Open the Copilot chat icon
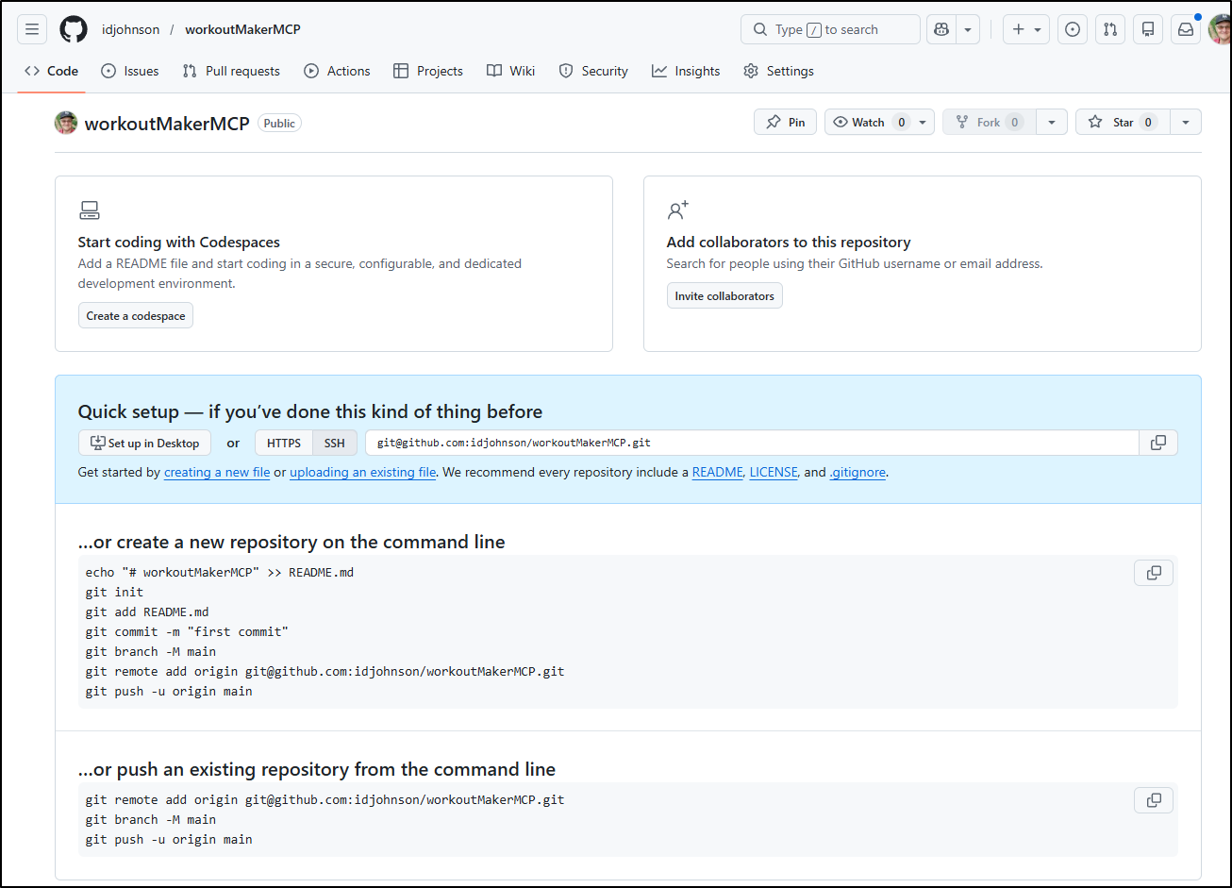The width and height of the screenshot is (1232, 888). tap(941, 29)
